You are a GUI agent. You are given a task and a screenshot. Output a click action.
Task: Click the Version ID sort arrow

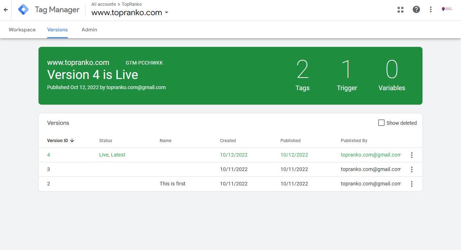point(72,141)
